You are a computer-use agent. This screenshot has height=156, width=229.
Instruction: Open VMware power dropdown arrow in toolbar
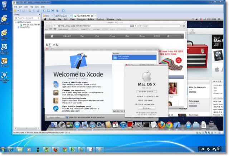pyautogui.click(x=18, y=10)
